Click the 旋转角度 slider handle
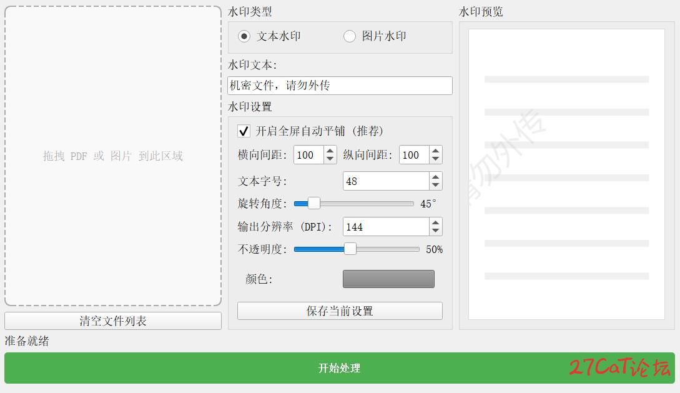The image size is (680, 393). [x=314, y=204]
